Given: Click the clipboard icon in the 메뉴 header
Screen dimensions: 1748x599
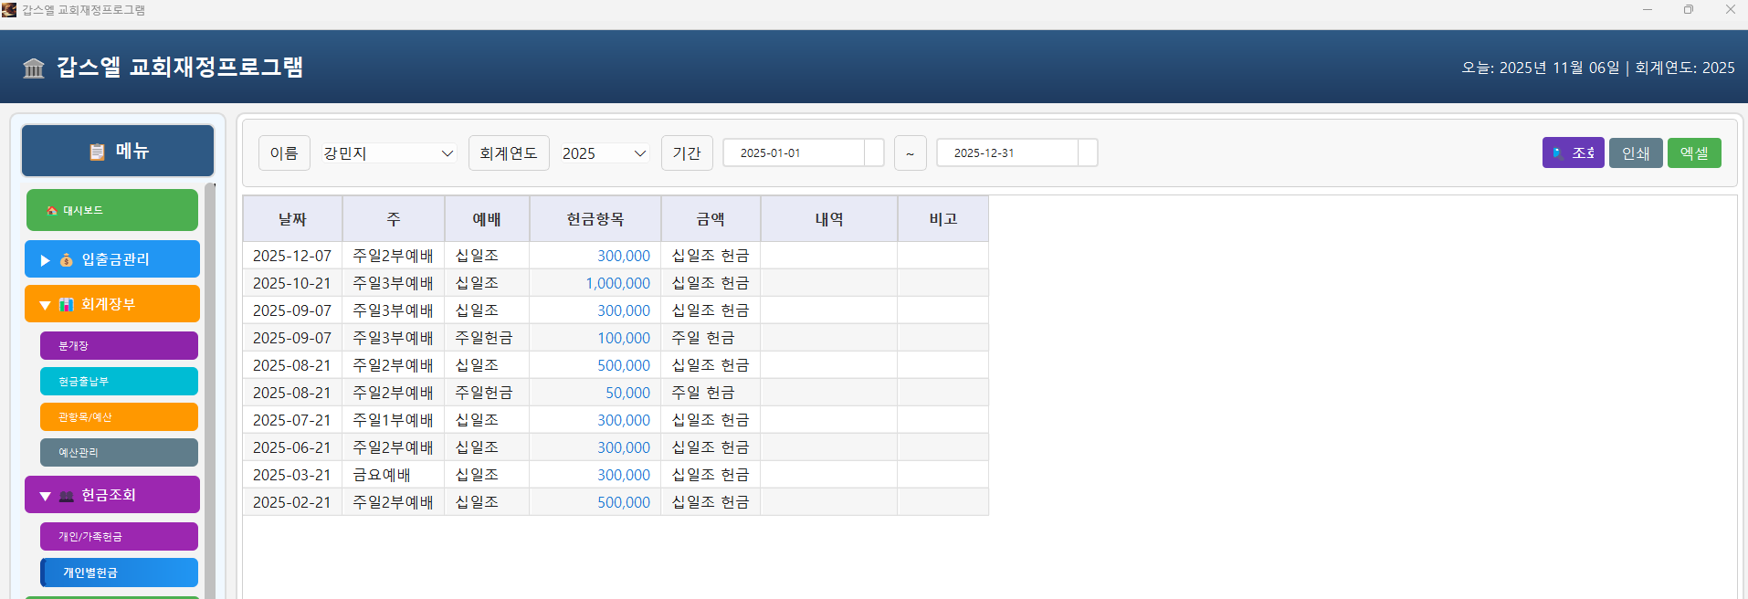Looking at the screenshot, I should coord(97,152).
